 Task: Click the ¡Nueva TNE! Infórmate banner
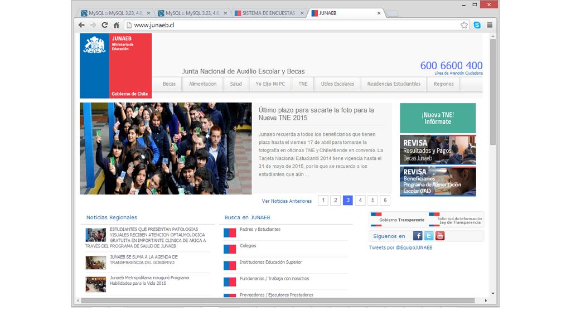pos(438,118)
